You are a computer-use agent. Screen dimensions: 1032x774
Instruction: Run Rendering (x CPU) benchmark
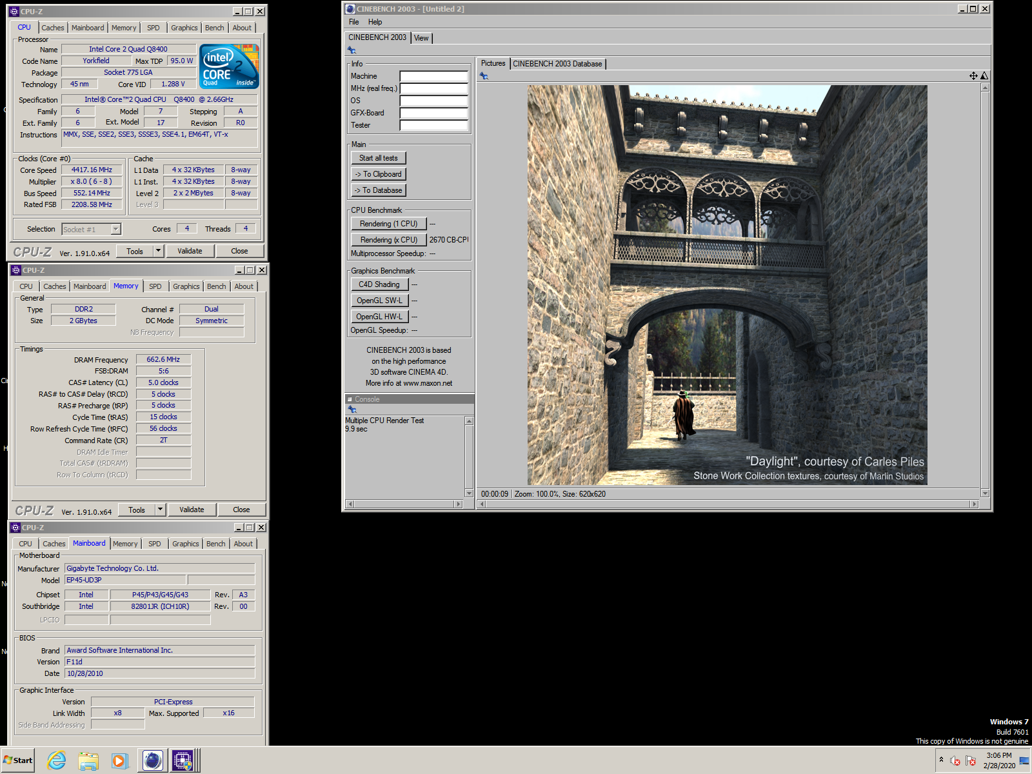[x=389, y=240]
